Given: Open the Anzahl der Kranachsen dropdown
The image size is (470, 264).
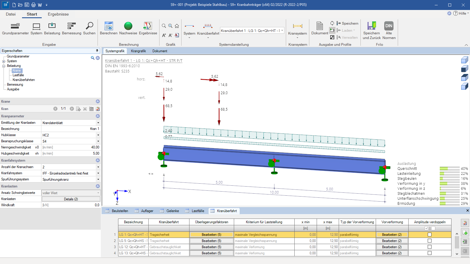Looking at the screenshot, I should tap(98, 167).
